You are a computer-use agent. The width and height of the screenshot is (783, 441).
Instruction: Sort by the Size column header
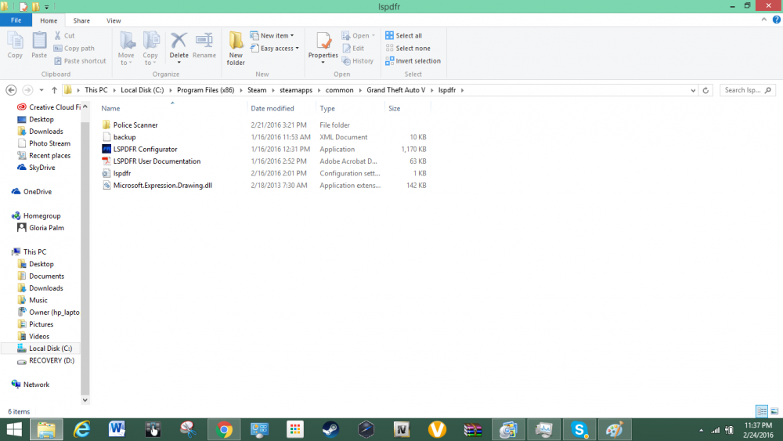[394, 108]
